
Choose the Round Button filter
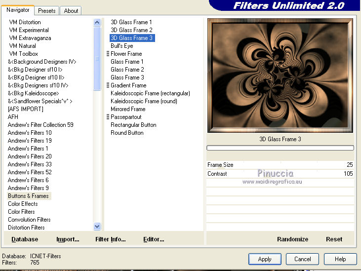point(127,133)
